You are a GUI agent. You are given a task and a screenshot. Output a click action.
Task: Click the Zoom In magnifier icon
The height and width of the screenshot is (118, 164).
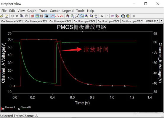[67, 16]
